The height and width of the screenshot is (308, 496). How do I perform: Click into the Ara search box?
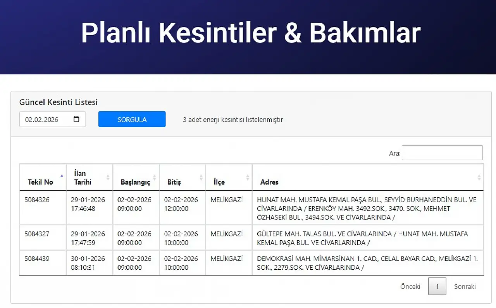442,153
